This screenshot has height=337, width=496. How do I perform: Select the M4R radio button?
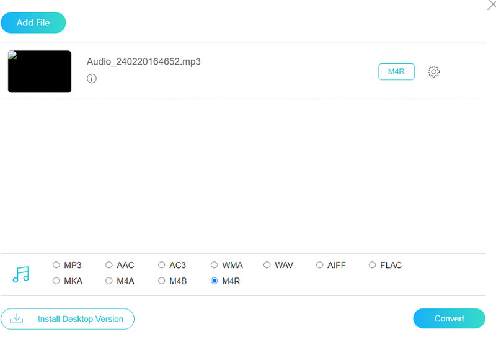click(215, 281)
